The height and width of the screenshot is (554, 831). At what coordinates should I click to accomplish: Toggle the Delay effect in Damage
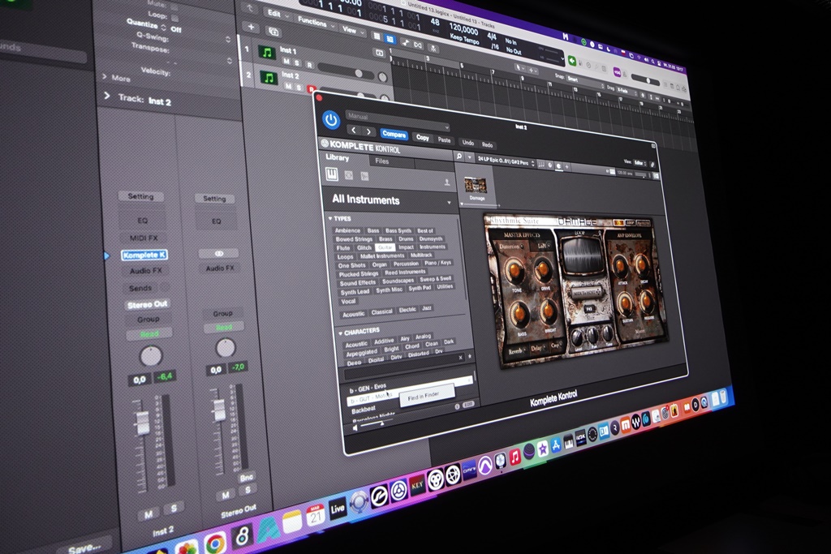point(537,349)
